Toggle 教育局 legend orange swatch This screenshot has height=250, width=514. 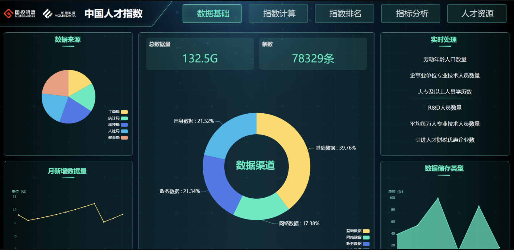click(124, 138)
